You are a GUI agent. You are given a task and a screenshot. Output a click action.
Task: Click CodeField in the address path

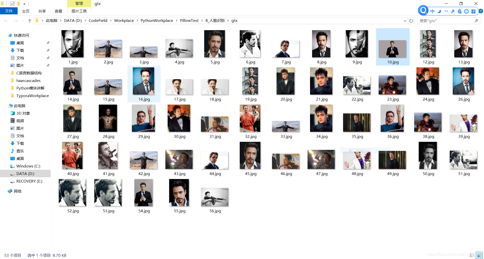coord(98,21)
